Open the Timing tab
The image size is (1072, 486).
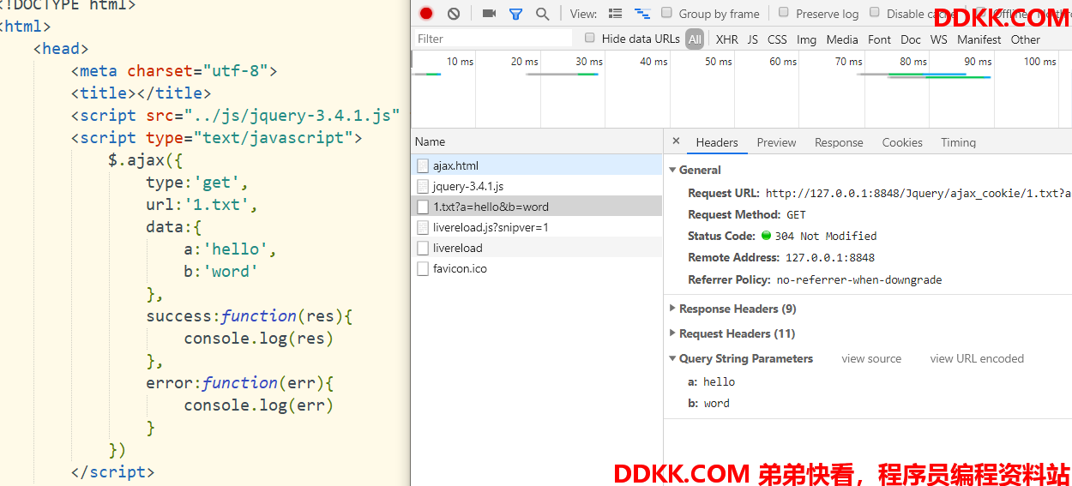[958, 142]
